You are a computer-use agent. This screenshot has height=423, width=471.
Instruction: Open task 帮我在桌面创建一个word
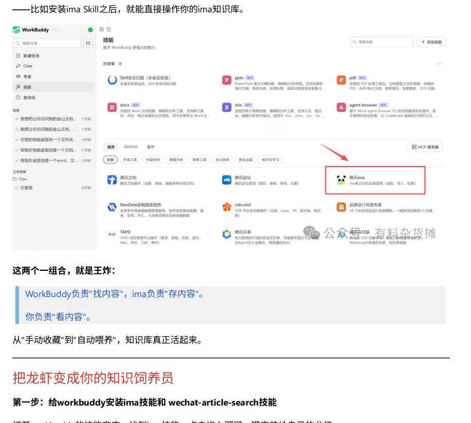point(53,160)
